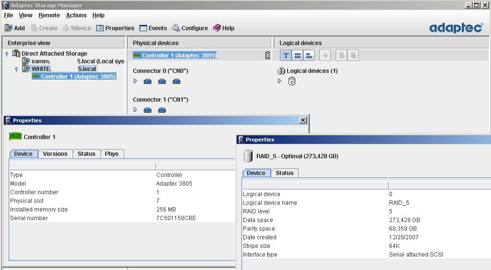Screen dimensions: 491x270
Task: Select first disk drive on Connector 1
Action: 148,110
